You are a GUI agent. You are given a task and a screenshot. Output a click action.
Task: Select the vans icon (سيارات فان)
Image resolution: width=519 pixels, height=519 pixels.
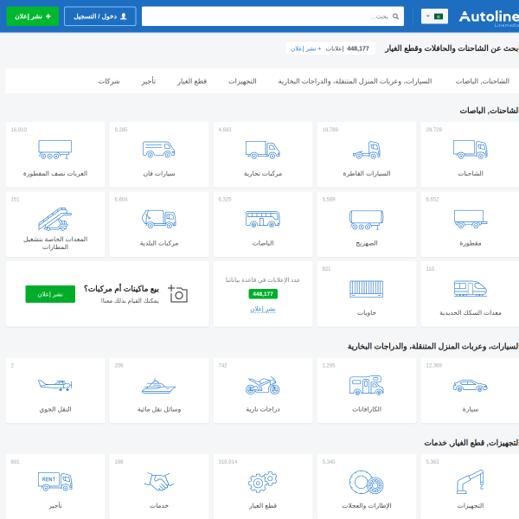click(158, 150)
